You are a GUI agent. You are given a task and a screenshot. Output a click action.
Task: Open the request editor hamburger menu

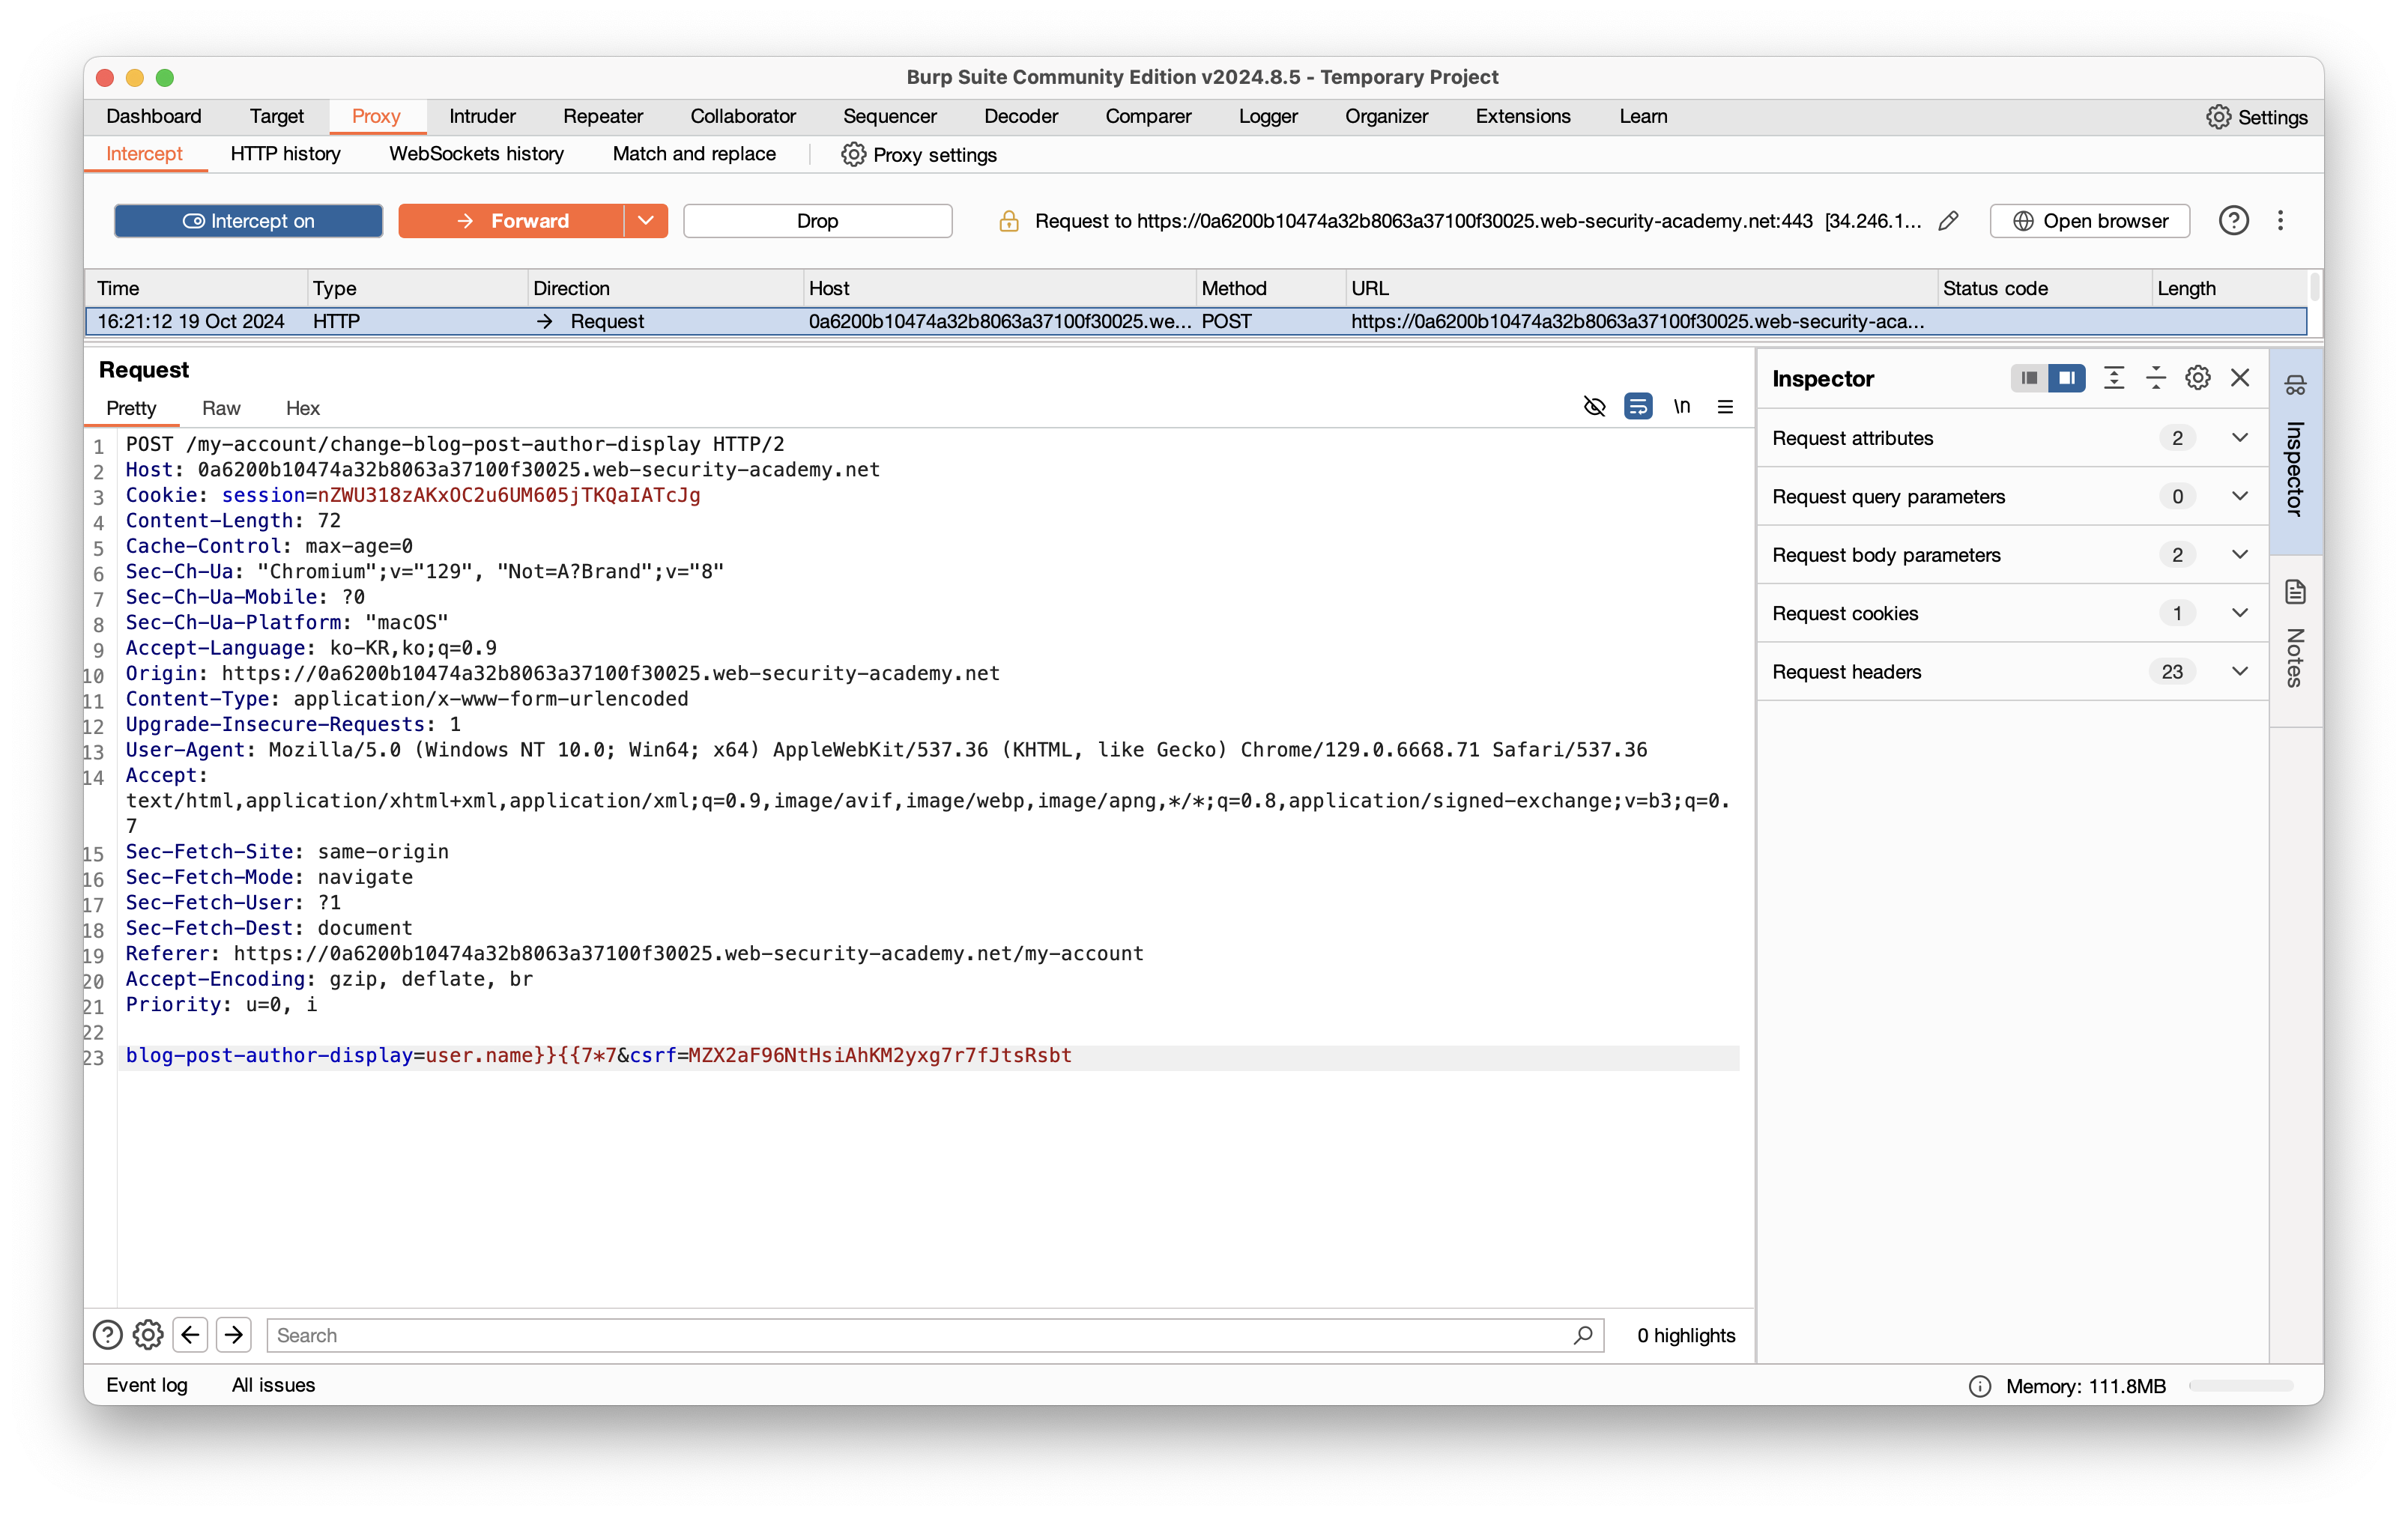click(x=1725, y=407)
